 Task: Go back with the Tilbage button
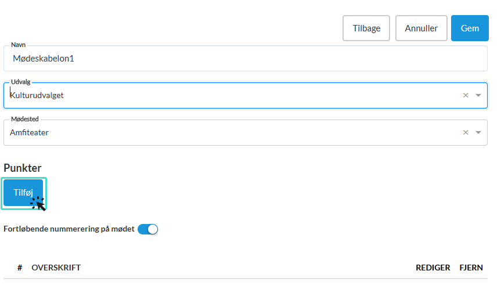pos(366,28)
